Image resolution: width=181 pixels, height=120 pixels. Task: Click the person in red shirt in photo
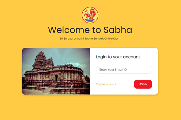(x=72, y=85)
